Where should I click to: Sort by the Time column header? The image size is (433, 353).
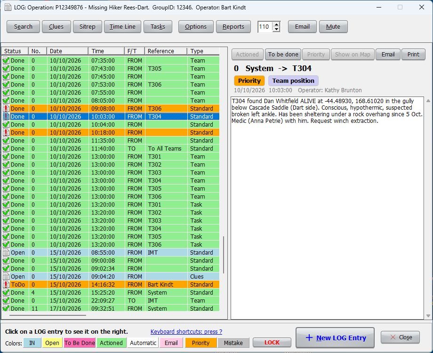point(106,51)
